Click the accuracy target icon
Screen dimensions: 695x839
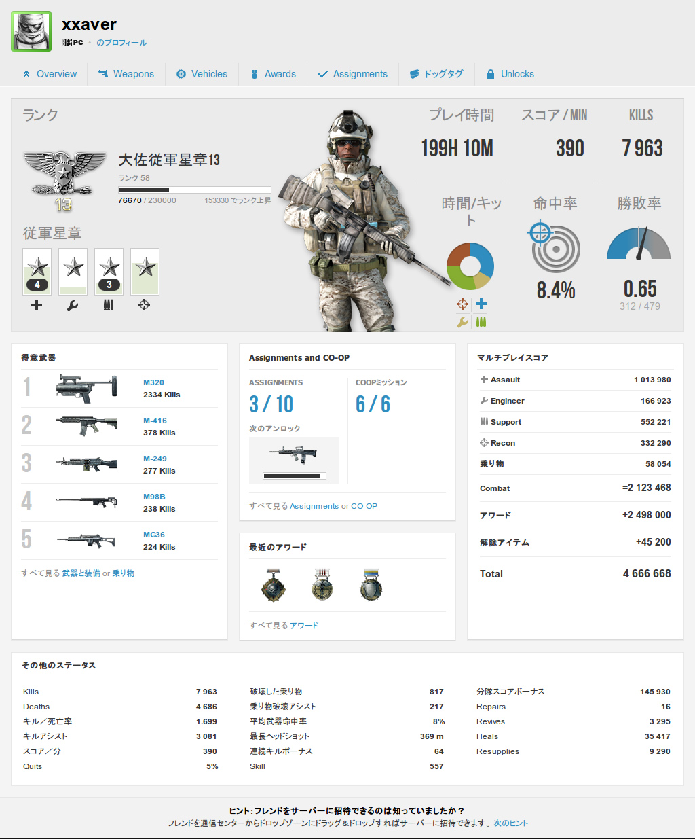click(555, 247)
